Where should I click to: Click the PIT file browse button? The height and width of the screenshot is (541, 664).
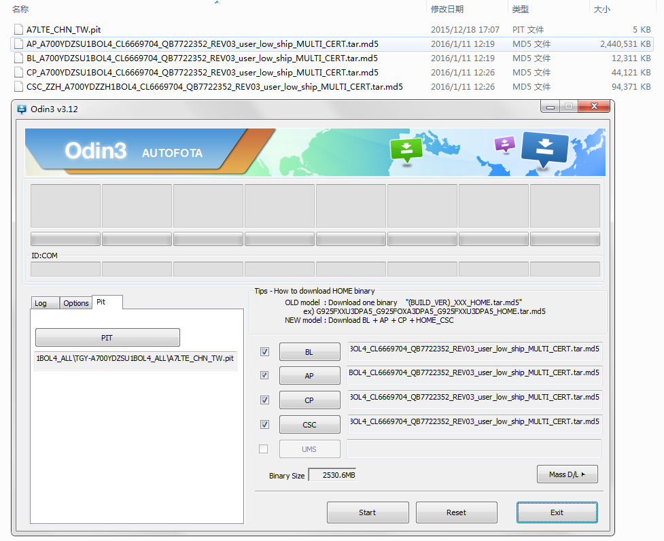pyautogui.click(x=107, y=338)
